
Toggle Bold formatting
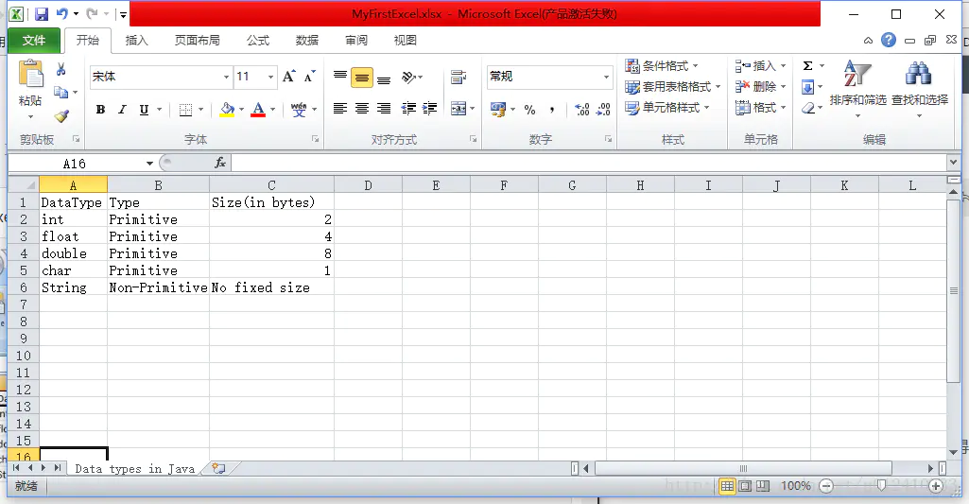click(101, 110)
